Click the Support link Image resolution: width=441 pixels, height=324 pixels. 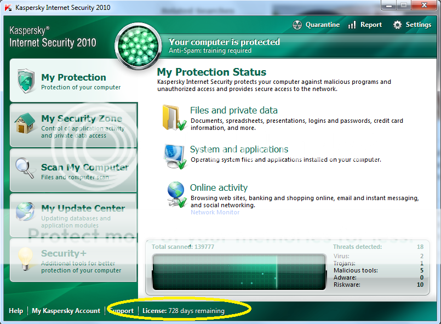(122, 311)
